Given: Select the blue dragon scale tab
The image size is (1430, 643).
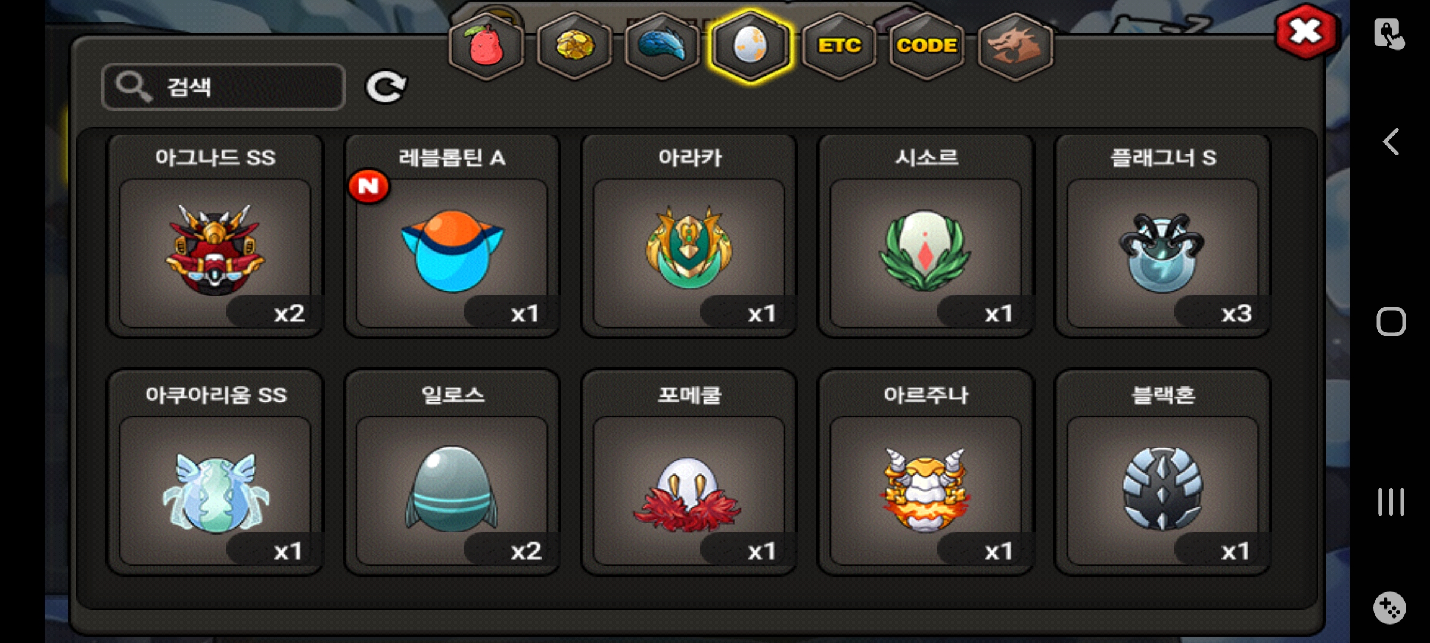Looking at the screenshot, I should pos(663,46).
